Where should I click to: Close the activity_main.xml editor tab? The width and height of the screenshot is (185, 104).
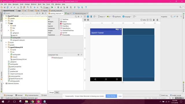pos(62,14)
